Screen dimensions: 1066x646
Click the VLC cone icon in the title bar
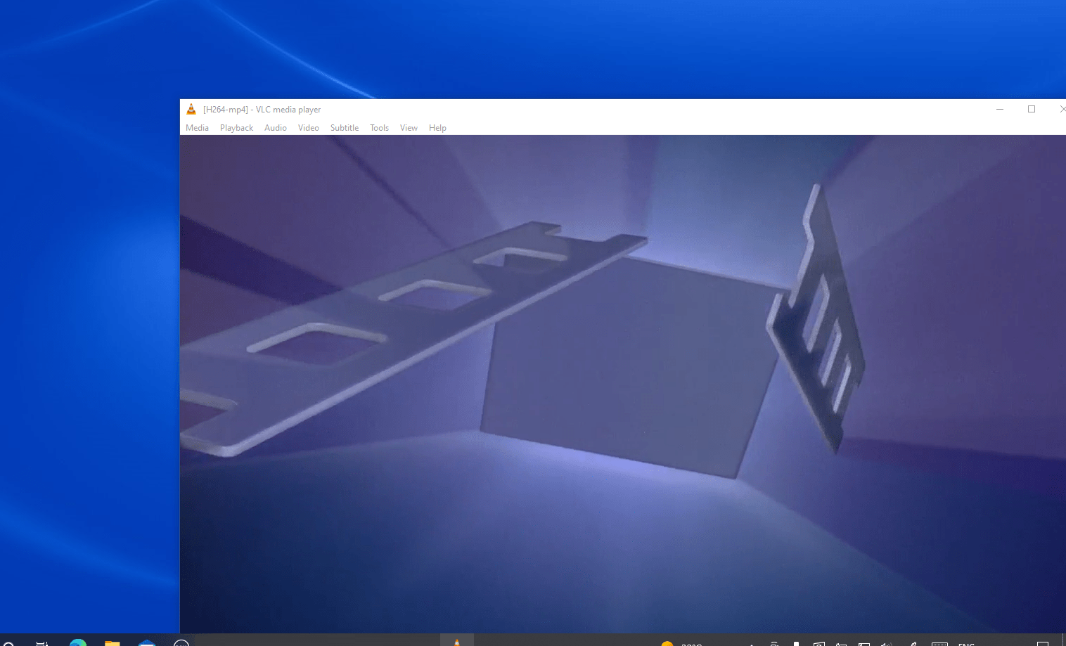click(191, 109)
